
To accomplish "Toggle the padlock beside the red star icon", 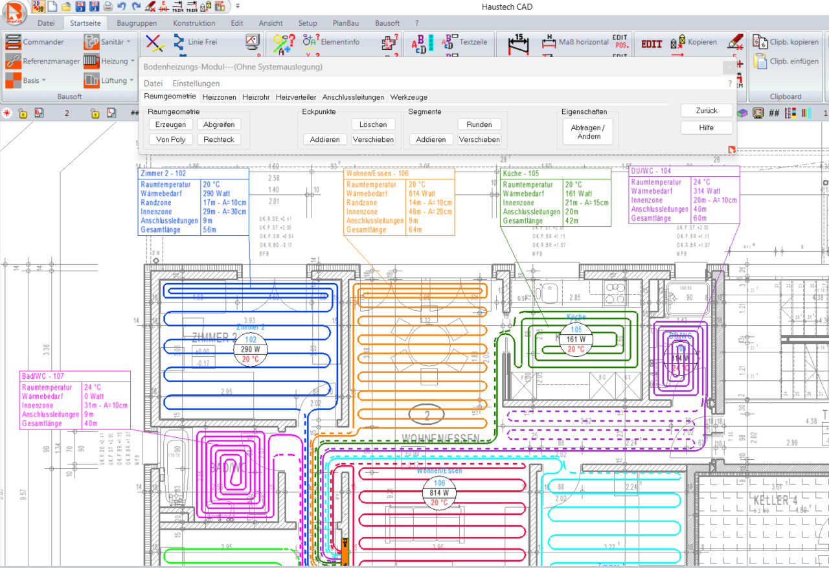I will click(x=22, y=113).
